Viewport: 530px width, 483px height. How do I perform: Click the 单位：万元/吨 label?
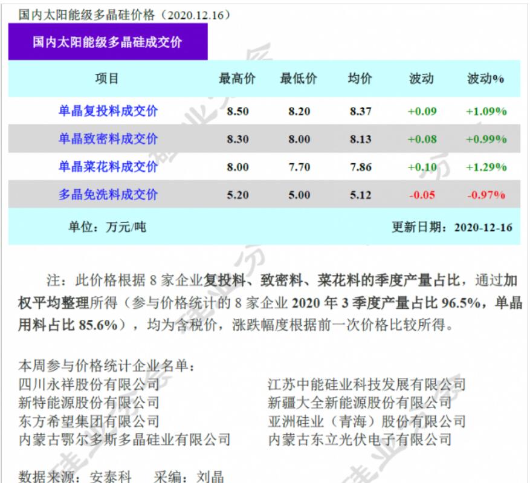pos(107,227)
